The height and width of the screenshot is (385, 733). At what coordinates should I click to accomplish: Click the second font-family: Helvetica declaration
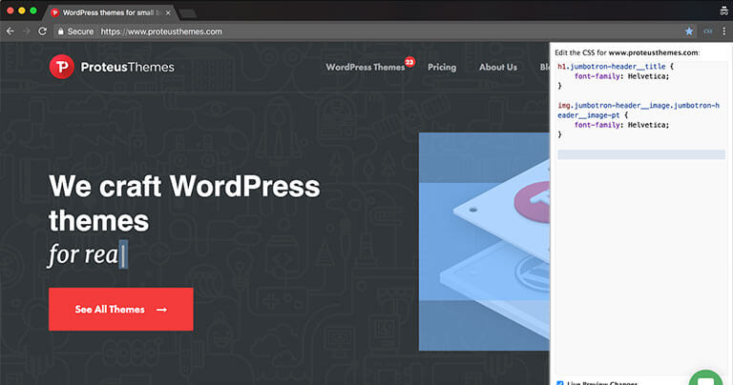[621, 125]
